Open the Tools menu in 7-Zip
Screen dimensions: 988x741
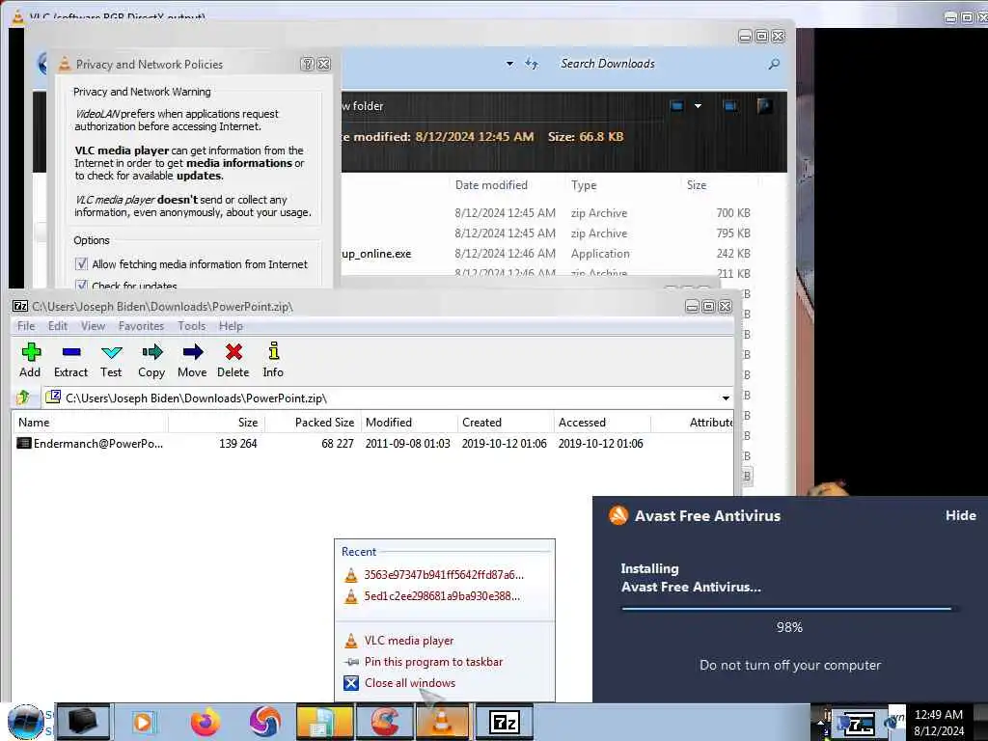(x=192, y=326)
